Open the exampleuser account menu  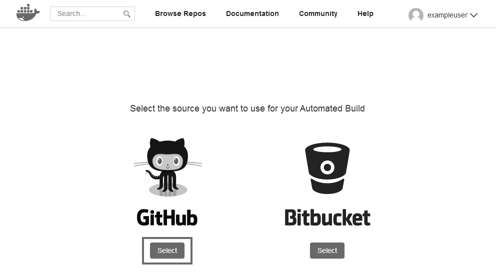pyautogui.click(x=447, y=15)
